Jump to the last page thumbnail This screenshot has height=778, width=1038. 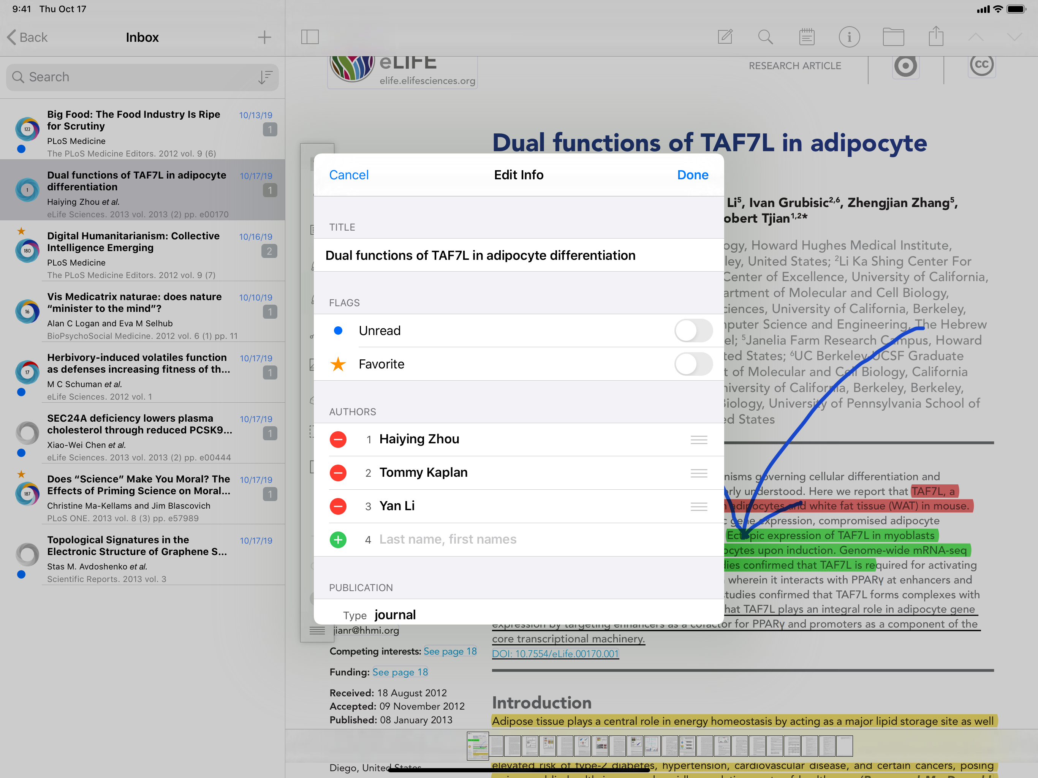[844, 746]
